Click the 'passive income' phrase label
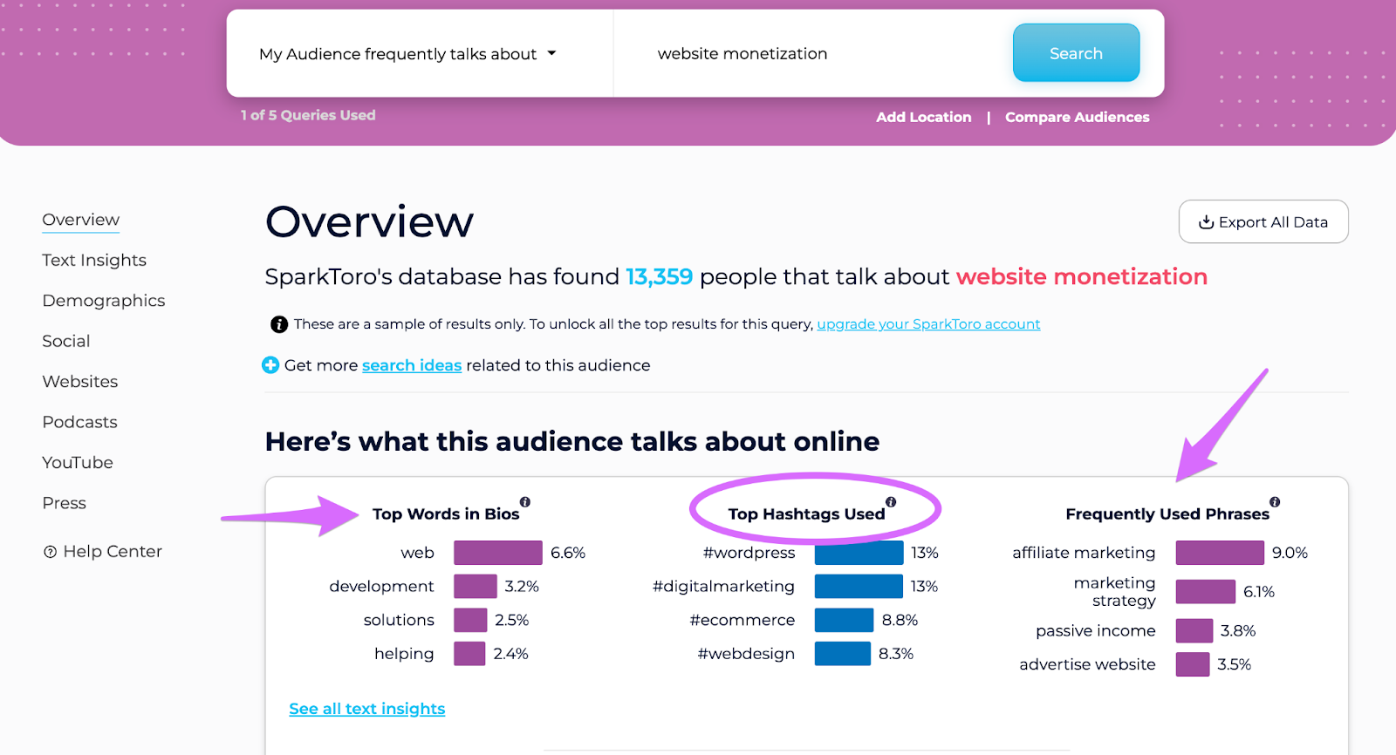Image resolution: width=1396 pixels, height=755 pixels. tap(1096, 630)
